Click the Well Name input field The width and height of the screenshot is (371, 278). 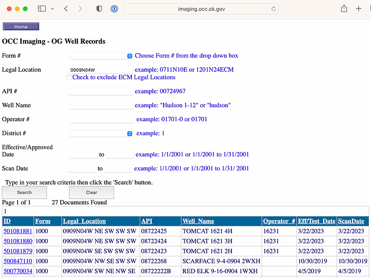coord(101,105)
